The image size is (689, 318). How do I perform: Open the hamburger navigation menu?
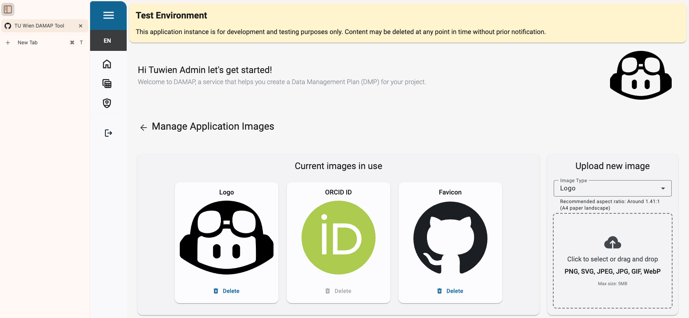pyautogui.click(x=109, y=16)
